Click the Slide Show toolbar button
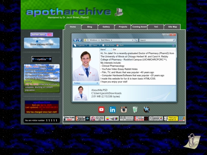 (x=108, y=45)
